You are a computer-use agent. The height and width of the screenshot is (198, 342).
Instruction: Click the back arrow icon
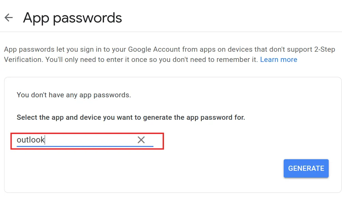[x=9, y=18]
